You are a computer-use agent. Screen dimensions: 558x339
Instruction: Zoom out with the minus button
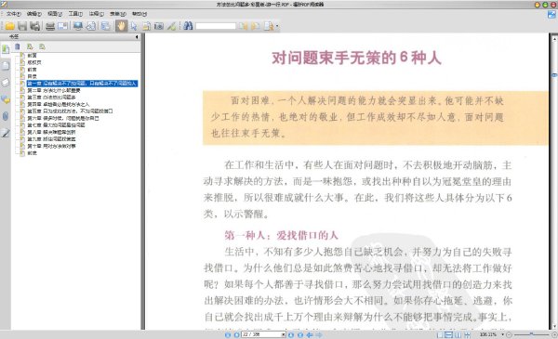pos(509,334)
